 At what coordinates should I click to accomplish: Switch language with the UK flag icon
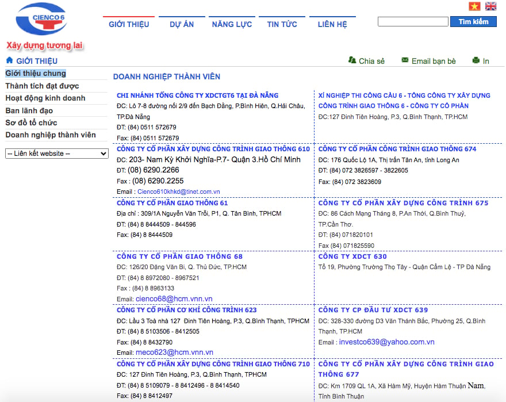(x=490, y=6)
